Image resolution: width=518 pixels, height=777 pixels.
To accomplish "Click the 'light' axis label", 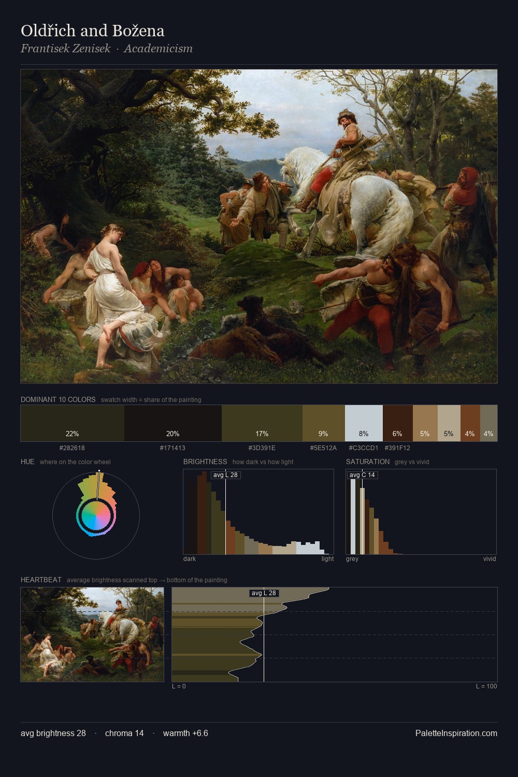I will [328, 559].
